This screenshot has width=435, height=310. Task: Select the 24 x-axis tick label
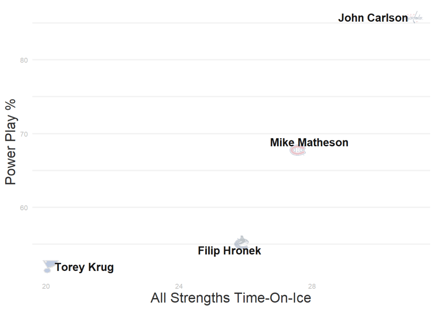pyautogui.click(x=179, y=286)
